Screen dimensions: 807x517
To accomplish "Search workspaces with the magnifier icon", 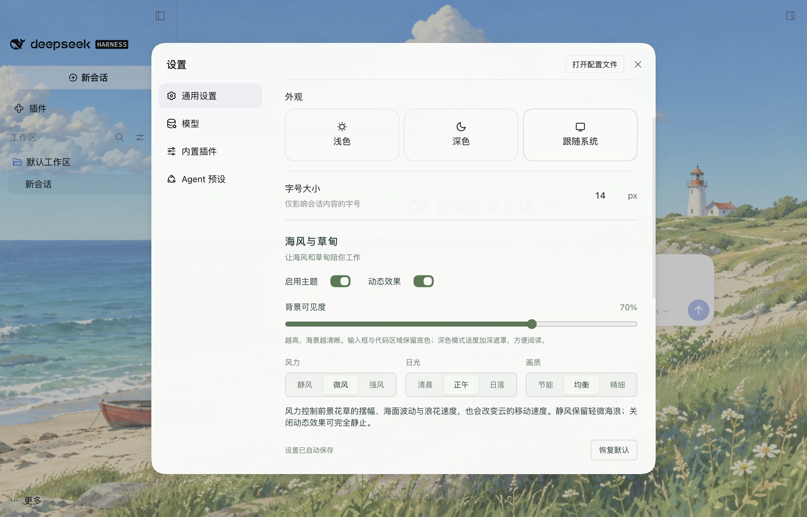I will (x=120, y=137).
